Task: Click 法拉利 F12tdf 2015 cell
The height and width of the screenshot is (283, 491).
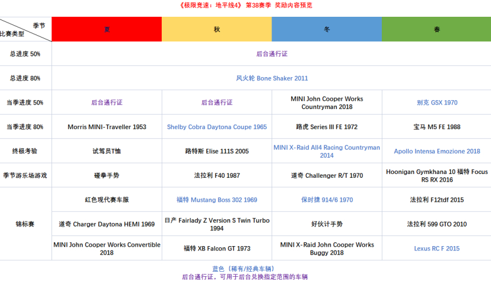Action: [437, 200]
